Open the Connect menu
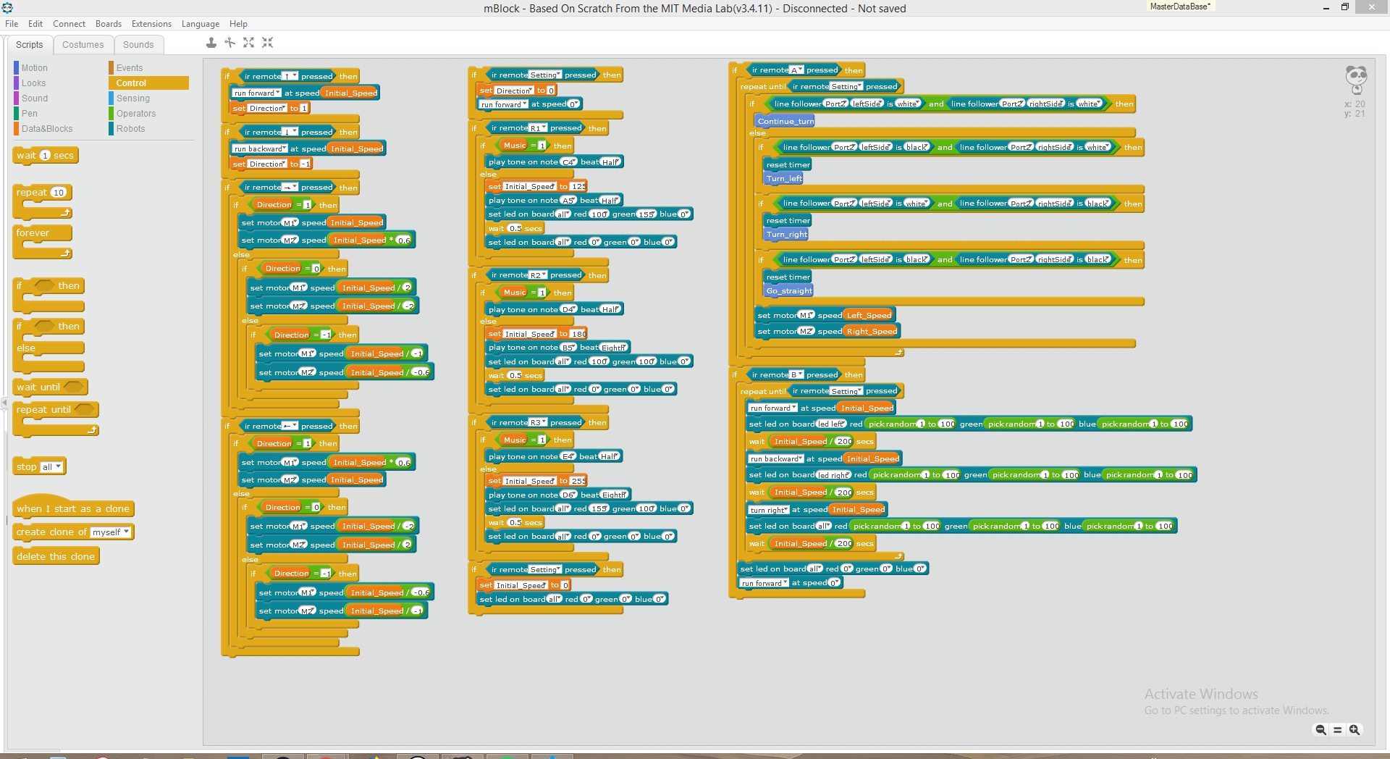This screenshot has height=759, width=1390. click(x=69, y=24)
